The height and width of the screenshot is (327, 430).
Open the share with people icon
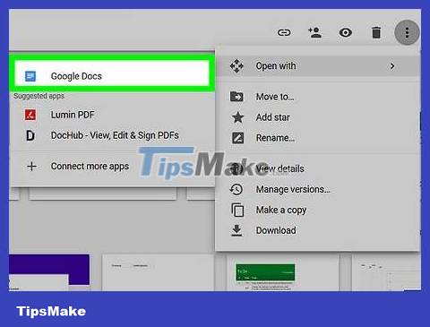coord(314,32)
